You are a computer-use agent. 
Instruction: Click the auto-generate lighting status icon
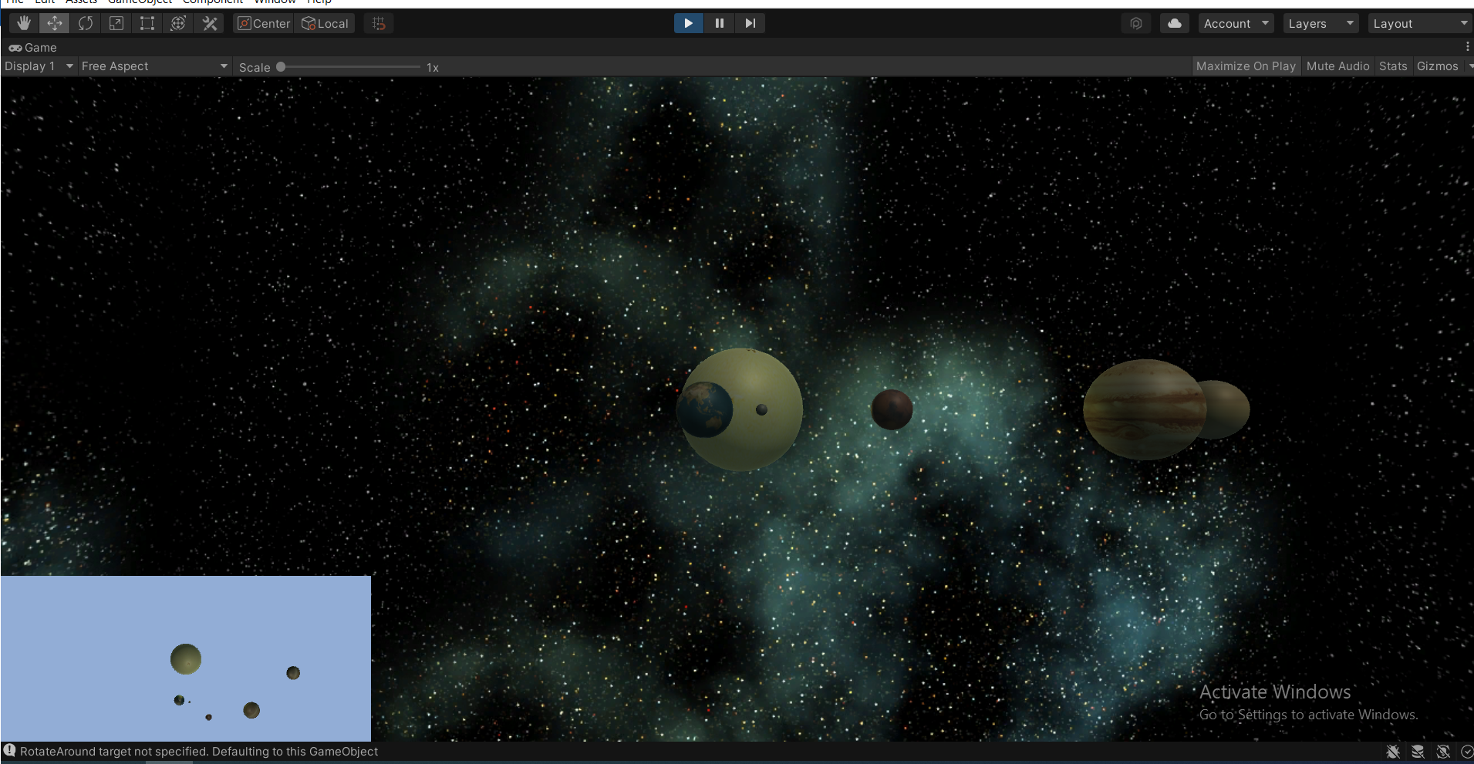click(x=1443, y=752)
